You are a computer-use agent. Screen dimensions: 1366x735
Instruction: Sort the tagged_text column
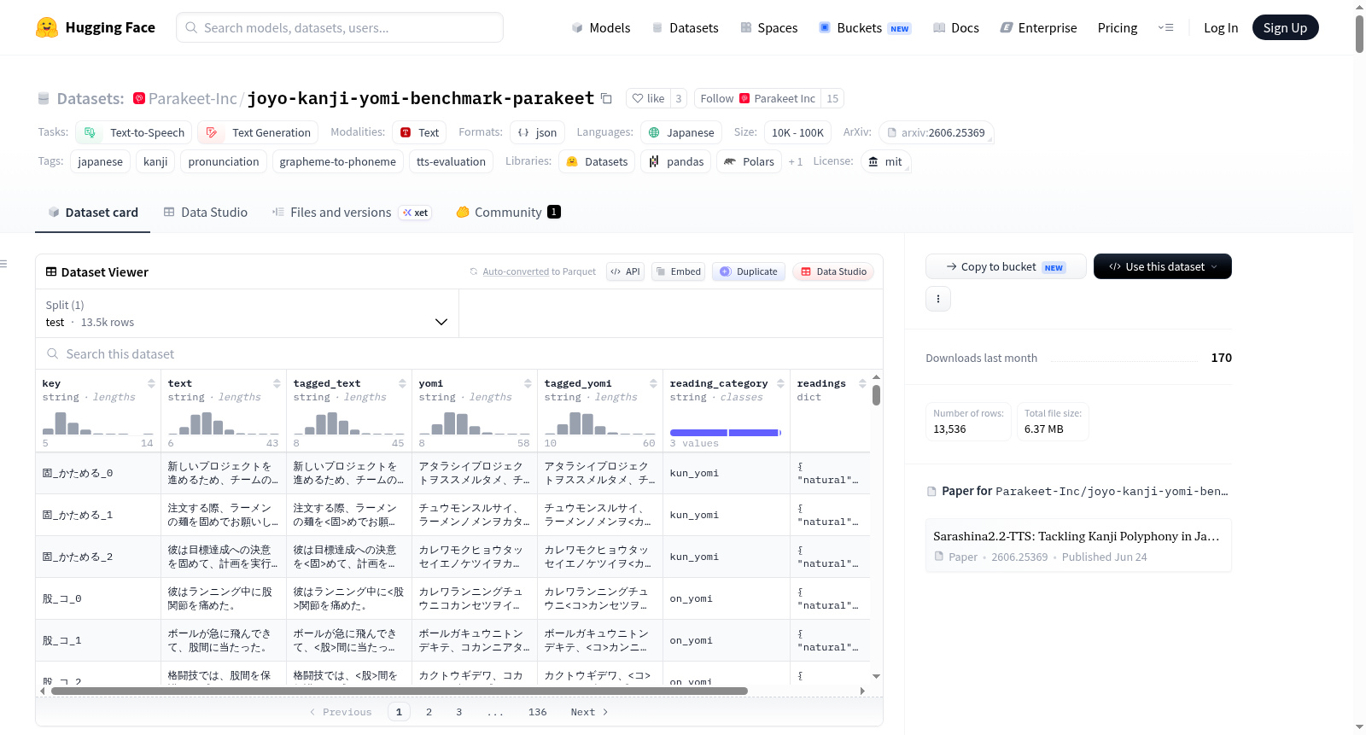point(402,383)
